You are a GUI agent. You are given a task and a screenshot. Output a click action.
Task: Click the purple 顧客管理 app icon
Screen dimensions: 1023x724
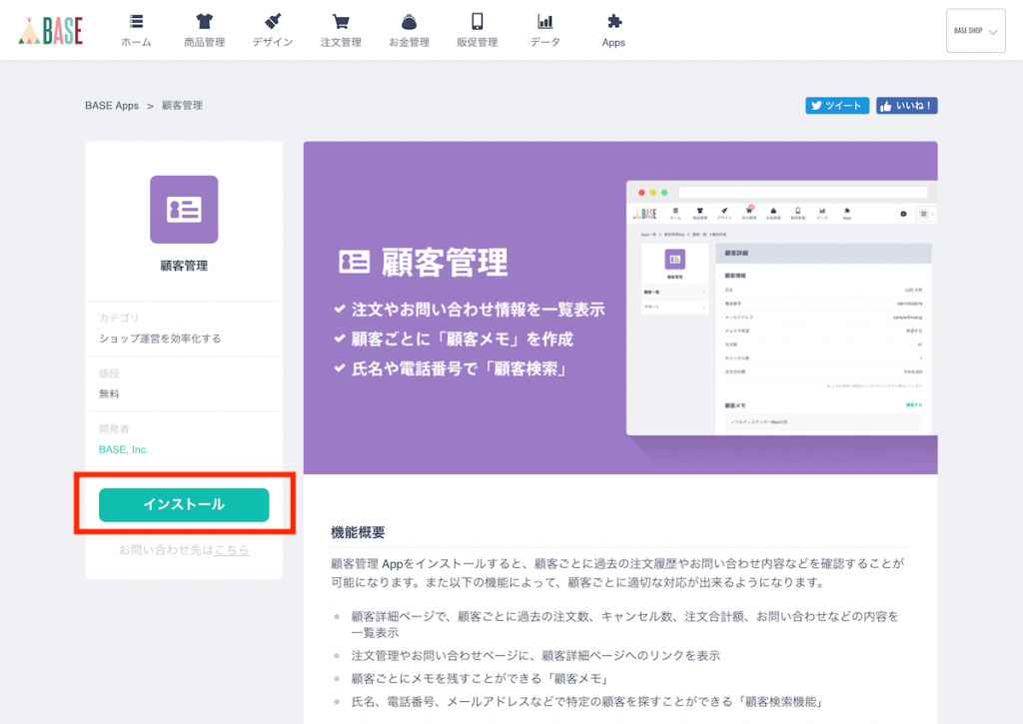click(184, 210)
